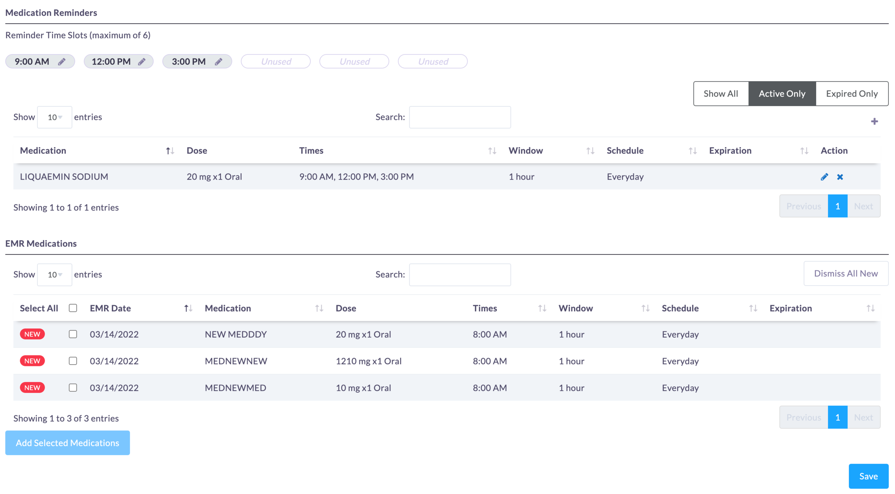Select the MEDNEWMED row checkbox
Image resolution: width=895 pixels, height=494 pixels.
point(73,388)
